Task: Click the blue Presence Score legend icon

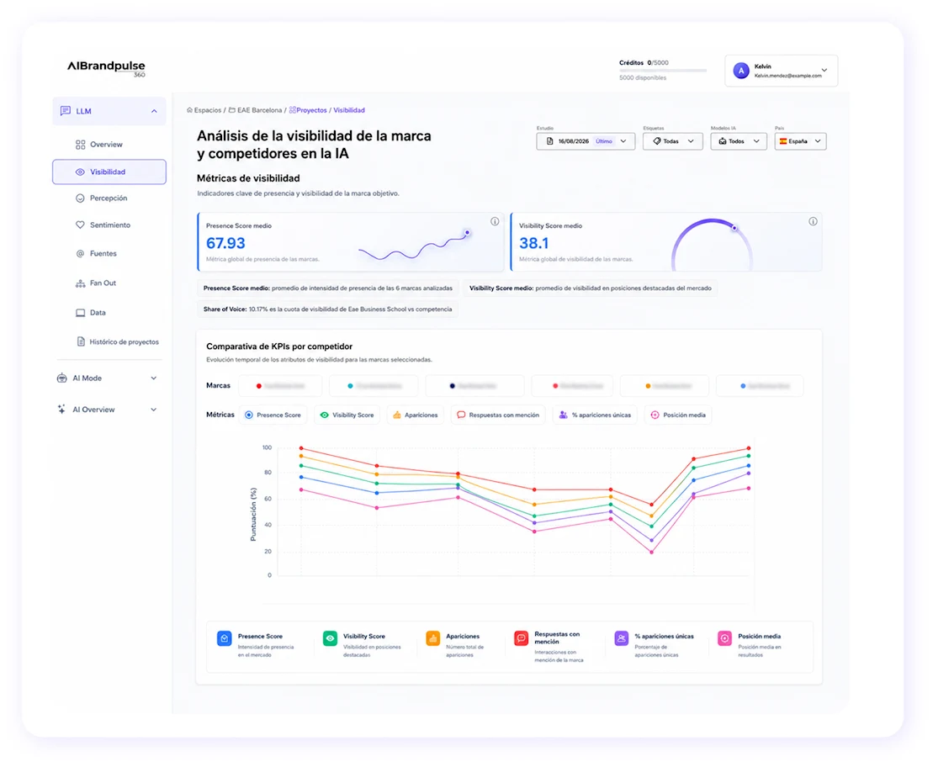Action: tap(225, 638)
